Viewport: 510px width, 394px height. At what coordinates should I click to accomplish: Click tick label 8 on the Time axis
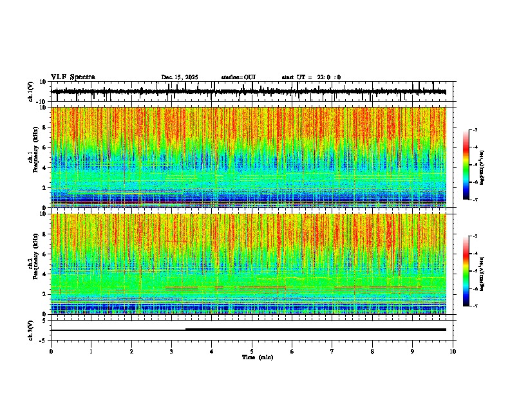(372, 352)
